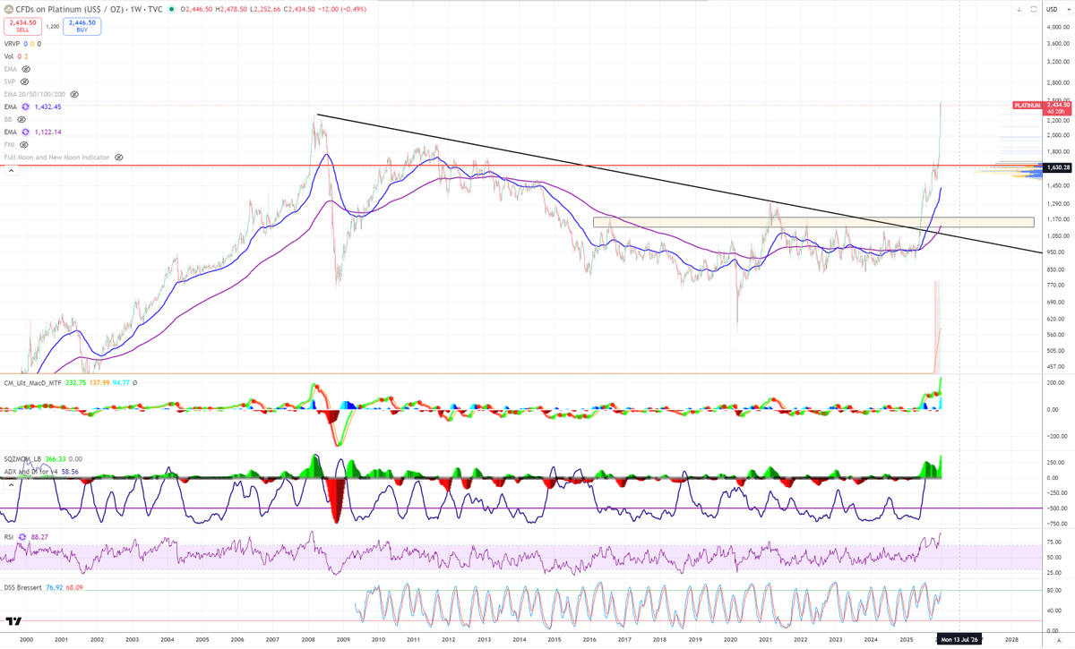Image resolution: width=1075 pixels, height=649 pixels.
Task: Select the RSI indicator label
Action: click(9, 538)
